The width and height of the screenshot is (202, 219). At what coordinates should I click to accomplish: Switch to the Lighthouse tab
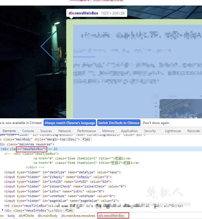click(173, 131)
